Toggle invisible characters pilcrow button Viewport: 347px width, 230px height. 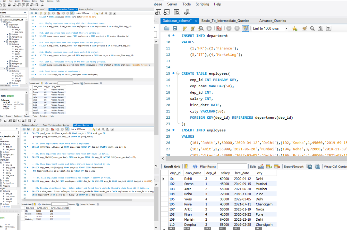321,28
